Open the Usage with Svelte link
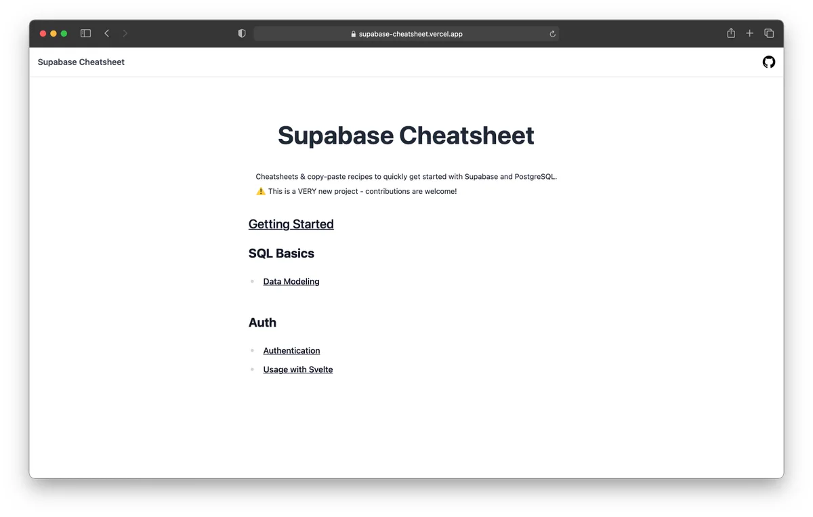The height and width of the screenshot is (517, 813). click(x=298, y=369)
